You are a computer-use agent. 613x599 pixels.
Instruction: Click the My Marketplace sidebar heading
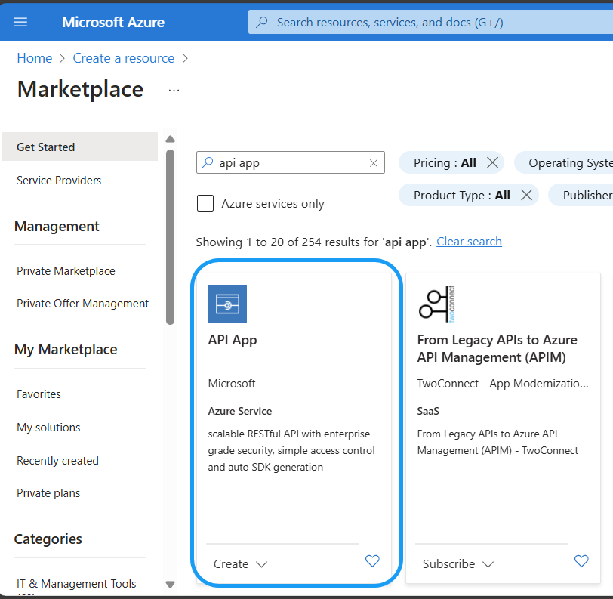click(x=66, y=350)
